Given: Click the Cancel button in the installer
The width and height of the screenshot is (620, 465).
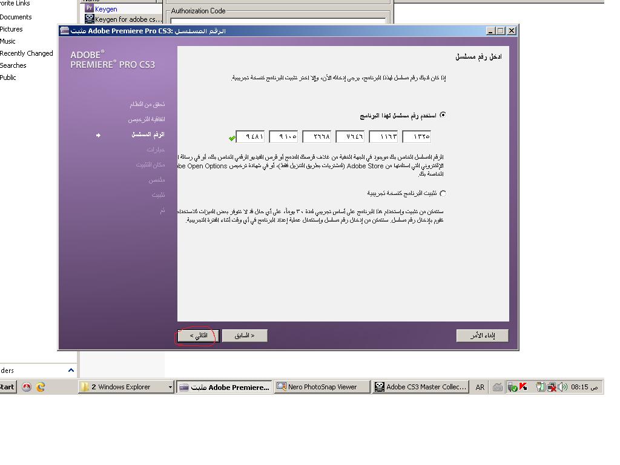Looking at the screenshot, I should (x=482, y=335).
